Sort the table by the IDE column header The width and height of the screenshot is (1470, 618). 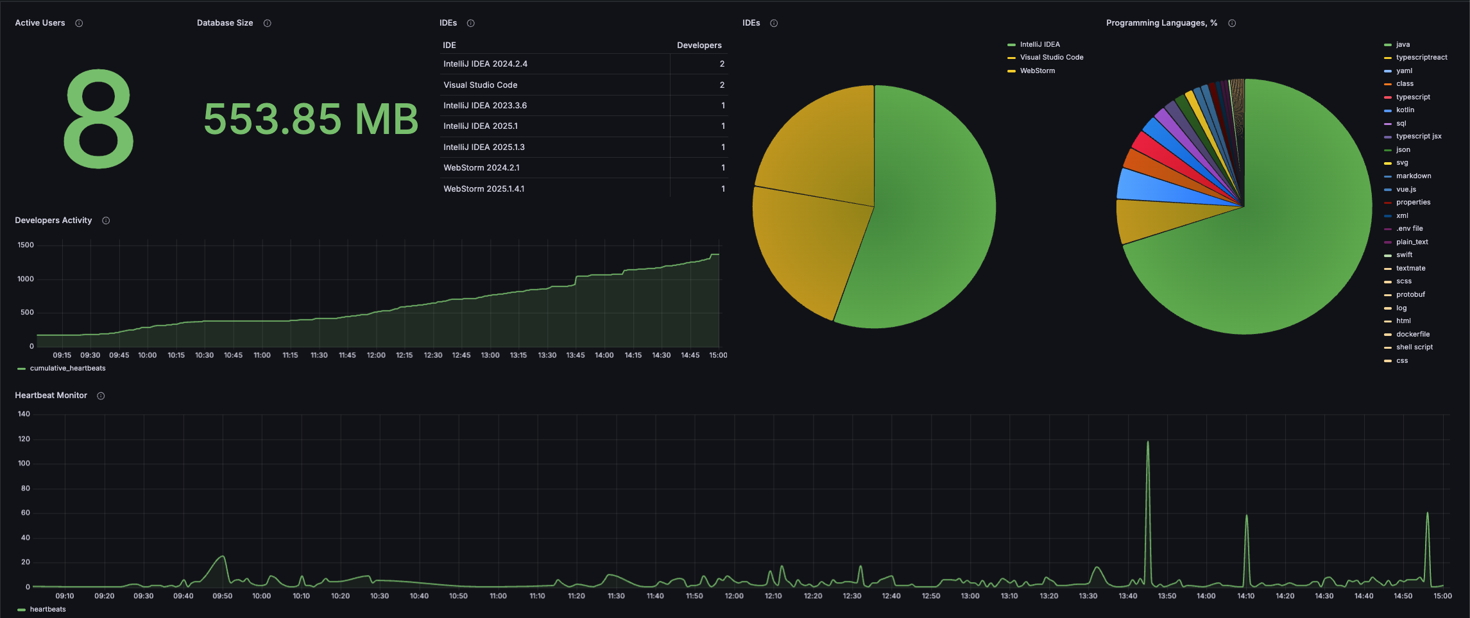(x=450, y=45)
